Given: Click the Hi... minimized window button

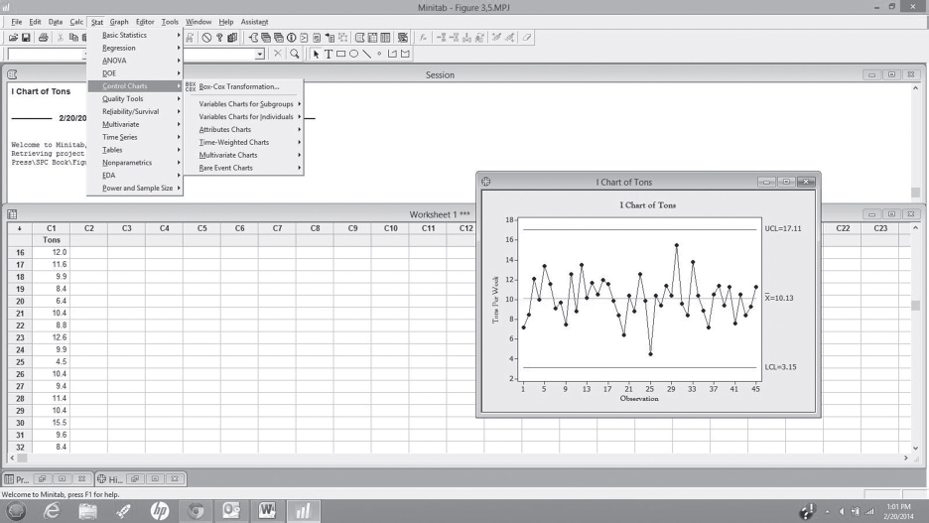Looking at the screenshot, I should pyautogui.click(x=110, y=479).
